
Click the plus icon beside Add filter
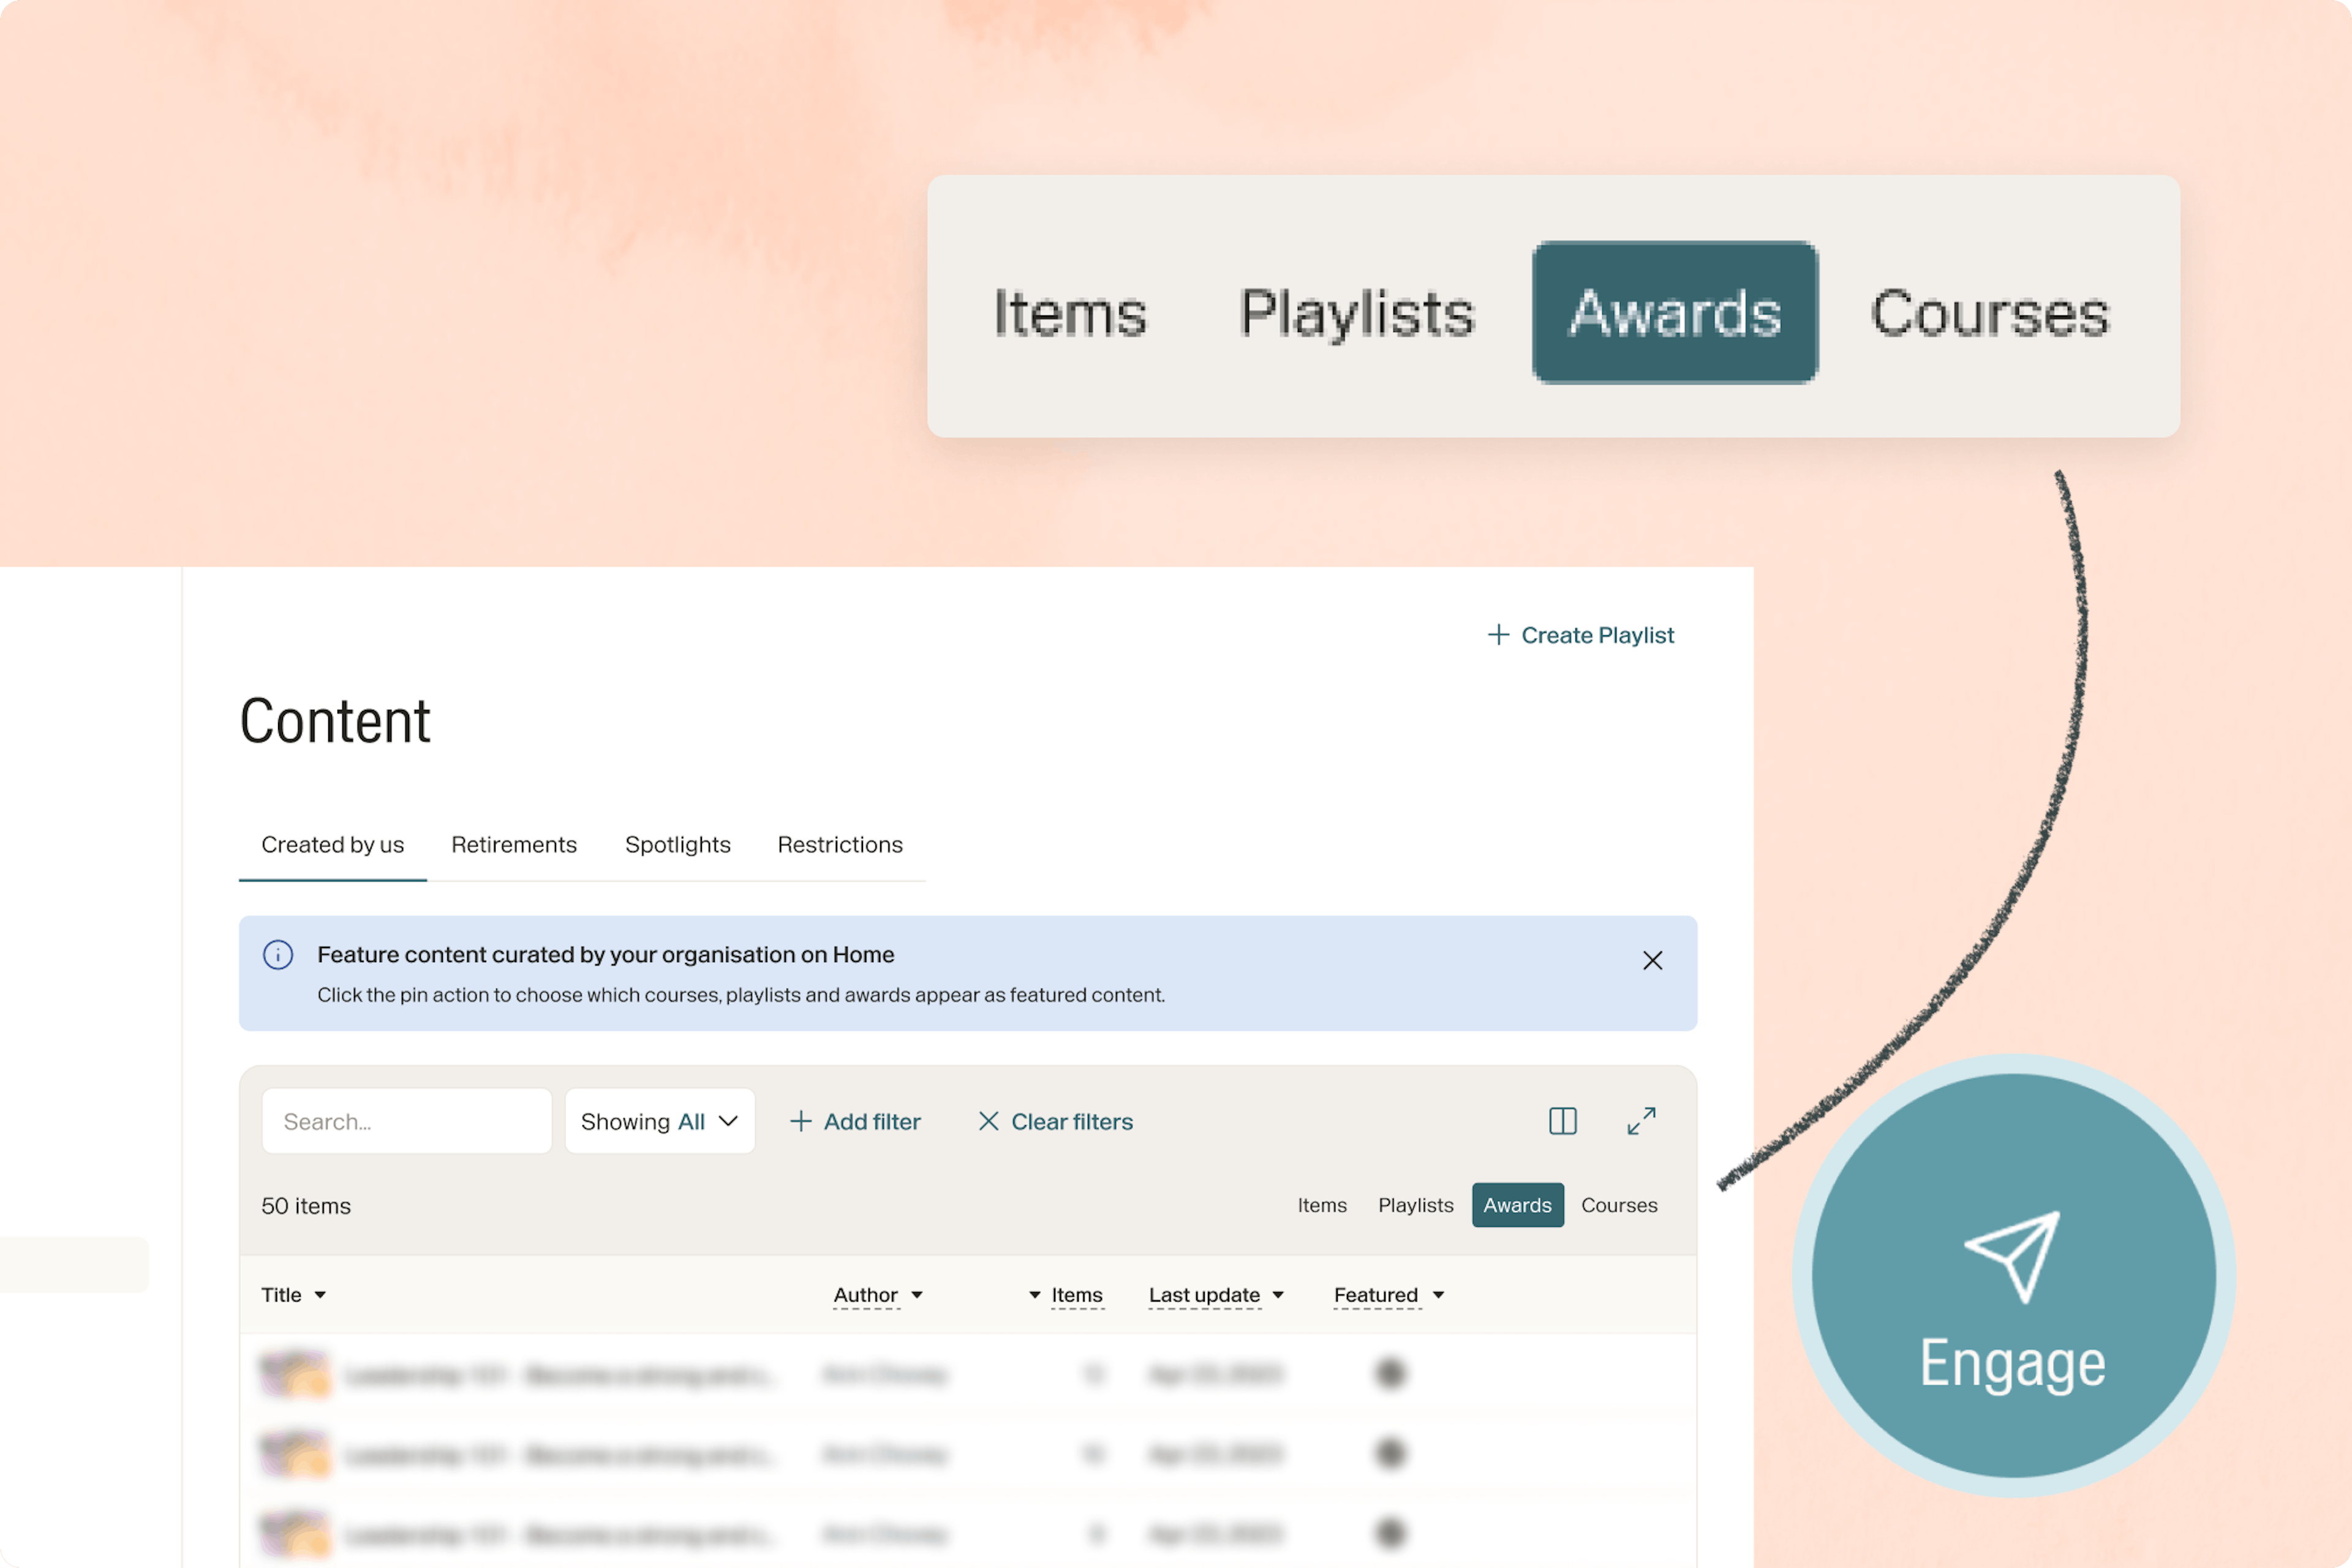(800, 1121)
